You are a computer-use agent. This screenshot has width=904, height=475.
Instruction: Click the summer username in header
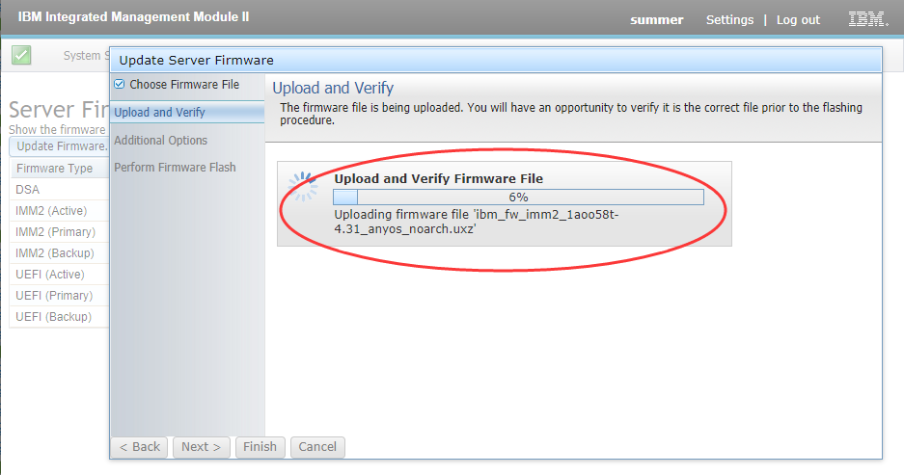(x=657, y=19)
